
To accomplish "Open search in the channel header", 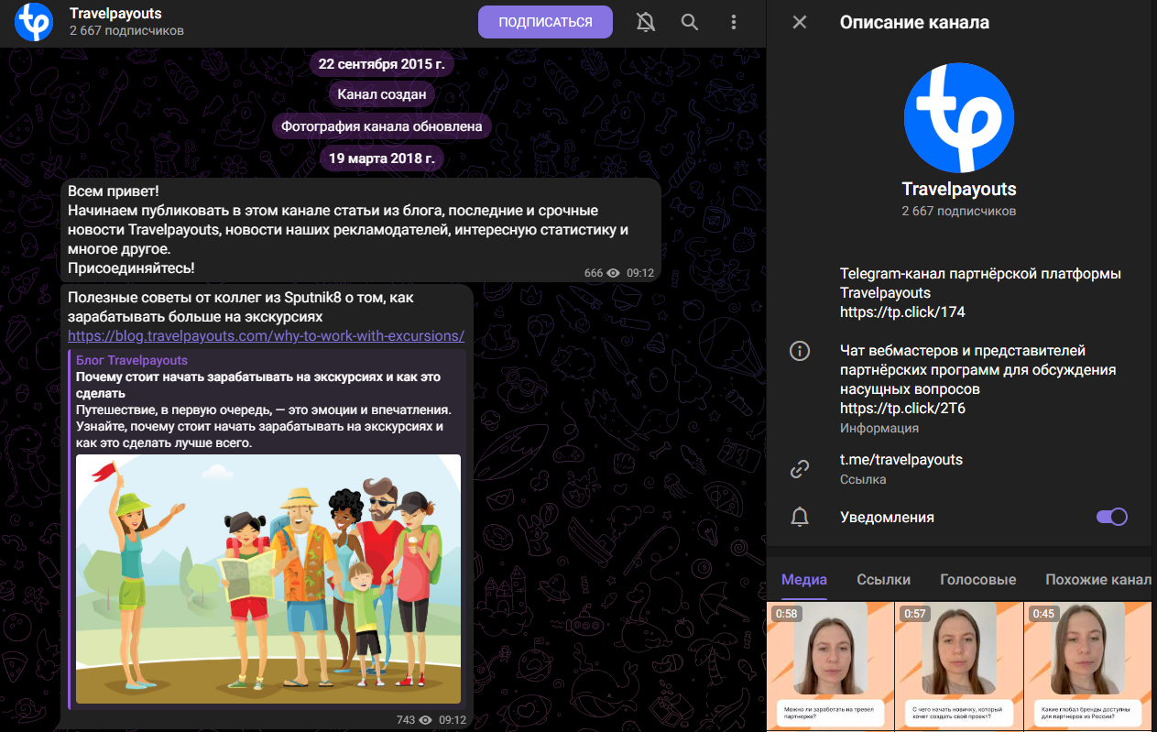I will (x=689, y=22).
